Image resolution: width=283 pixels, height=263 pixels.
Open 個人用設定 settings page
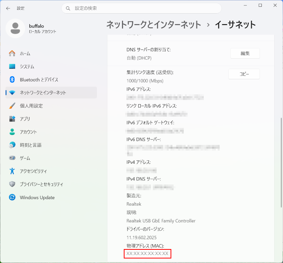51,106
